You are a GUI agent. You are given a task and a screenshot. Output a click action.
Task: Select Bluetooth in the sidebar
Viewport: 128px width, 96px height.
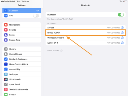pos(22,11)
